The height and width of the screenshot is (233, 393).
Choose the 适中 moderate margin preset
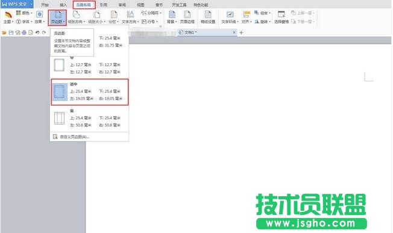89,92
